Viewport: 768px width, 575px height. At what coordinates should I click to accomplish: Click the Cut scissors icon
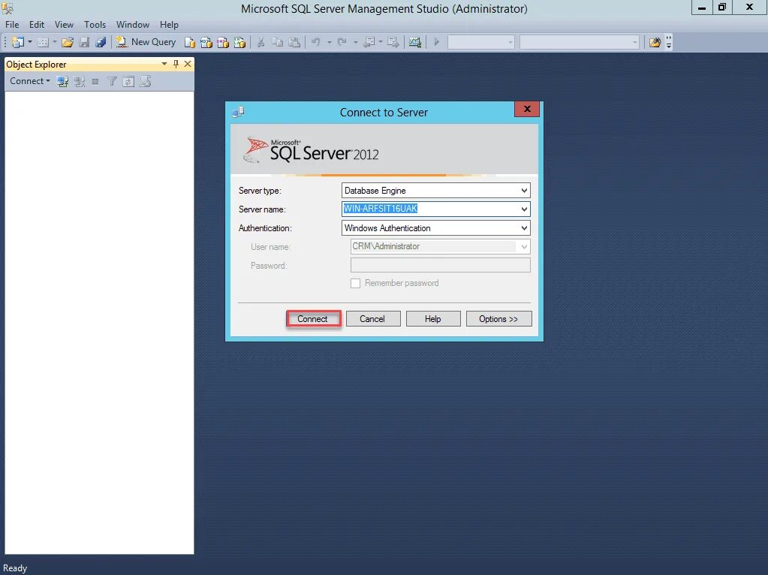tap(261, 42)
